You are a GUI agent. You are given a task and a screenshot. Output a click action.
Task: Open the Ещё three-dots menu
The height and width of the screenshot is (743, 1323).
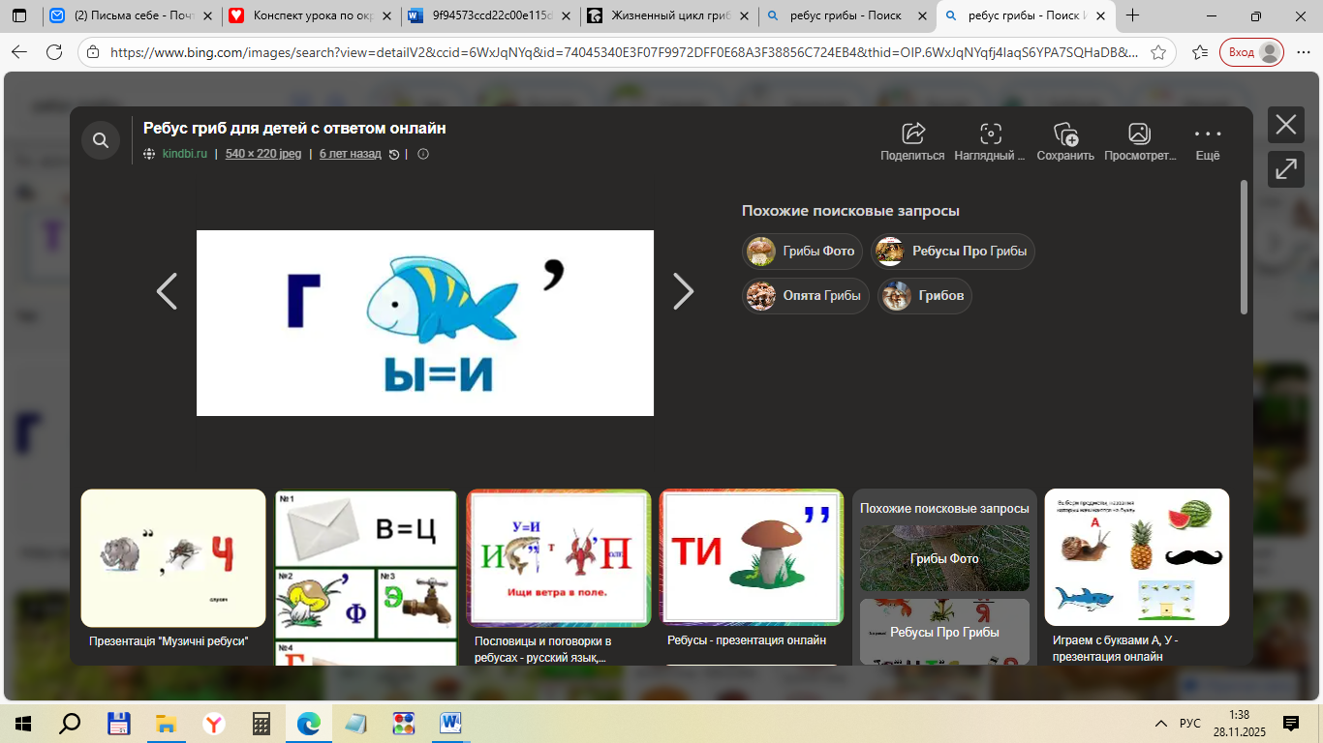coord(1207,134)
